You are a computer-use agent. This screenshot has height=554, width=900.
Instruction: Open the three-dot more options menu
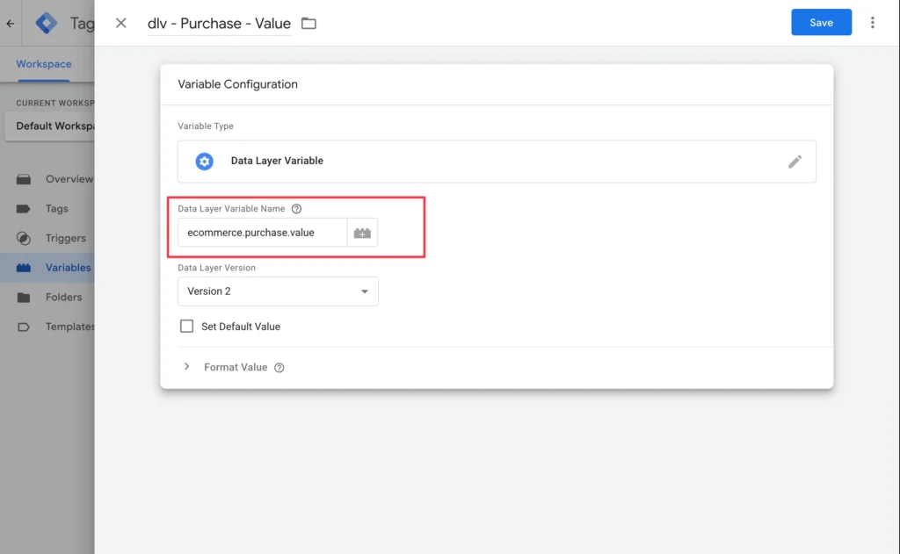[x=872, y=23]
